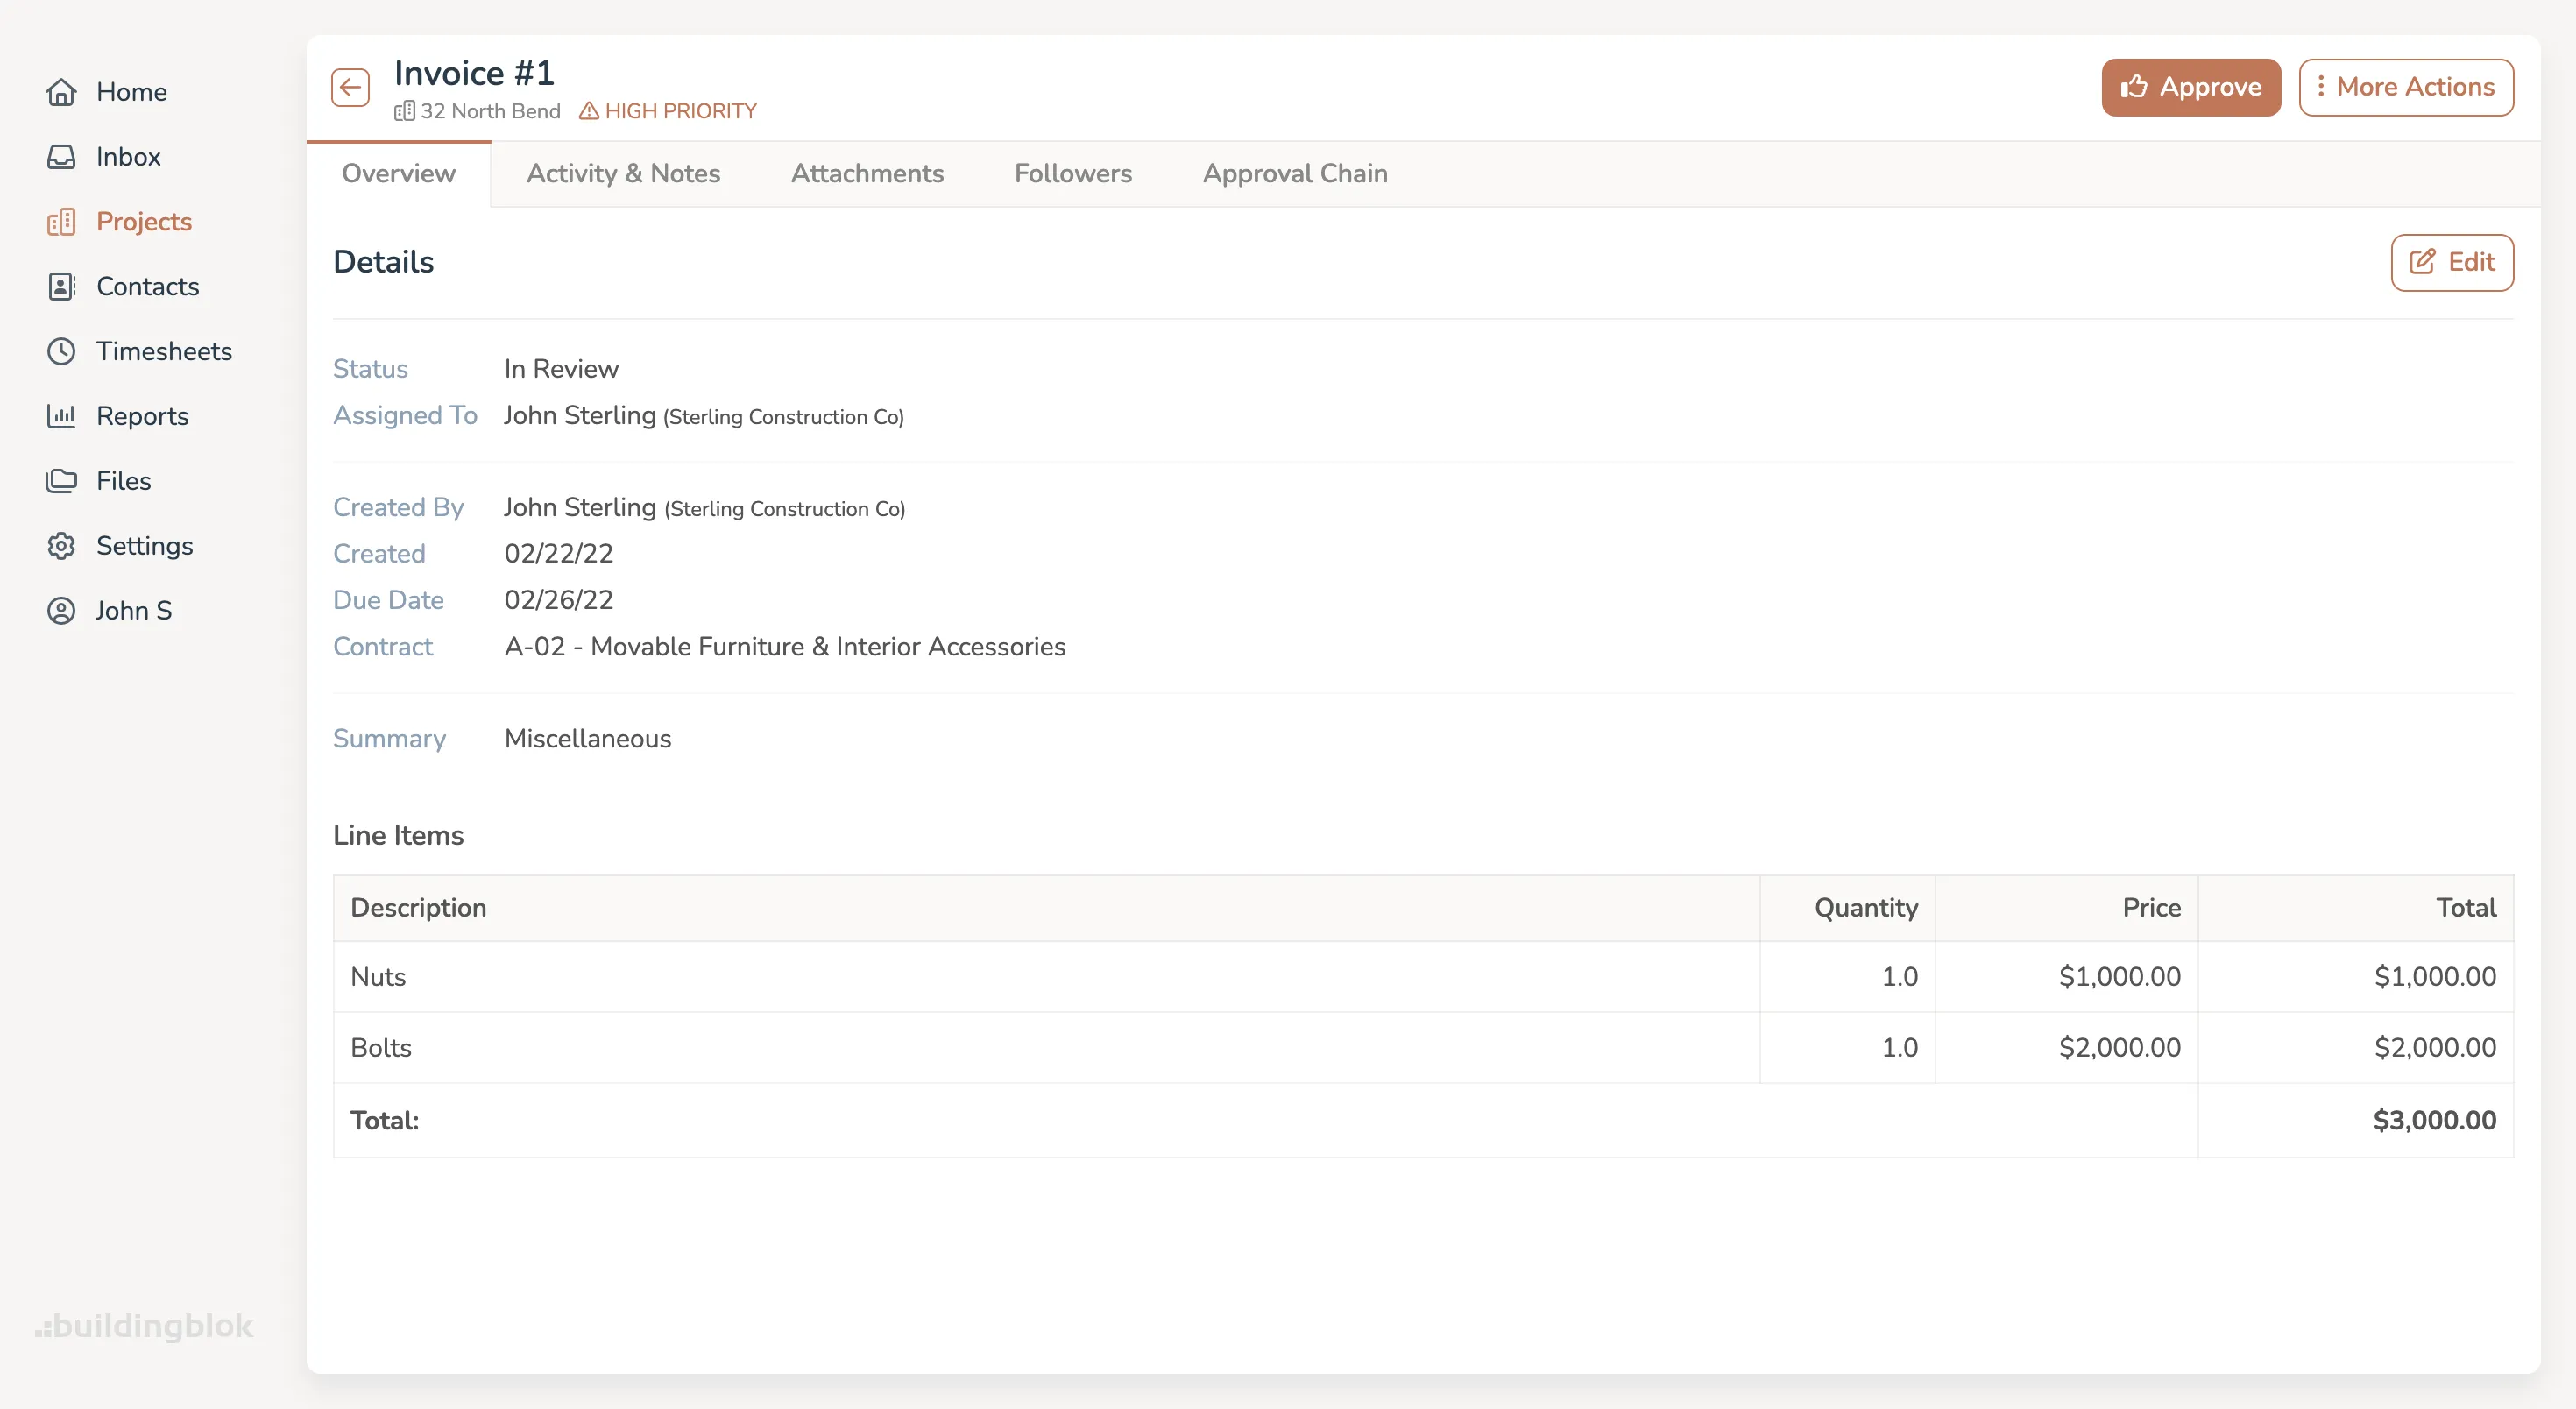Open the Approval Chain tab
Viewport: 2576px width, 1409px height.
click(x=1294, y=173)
